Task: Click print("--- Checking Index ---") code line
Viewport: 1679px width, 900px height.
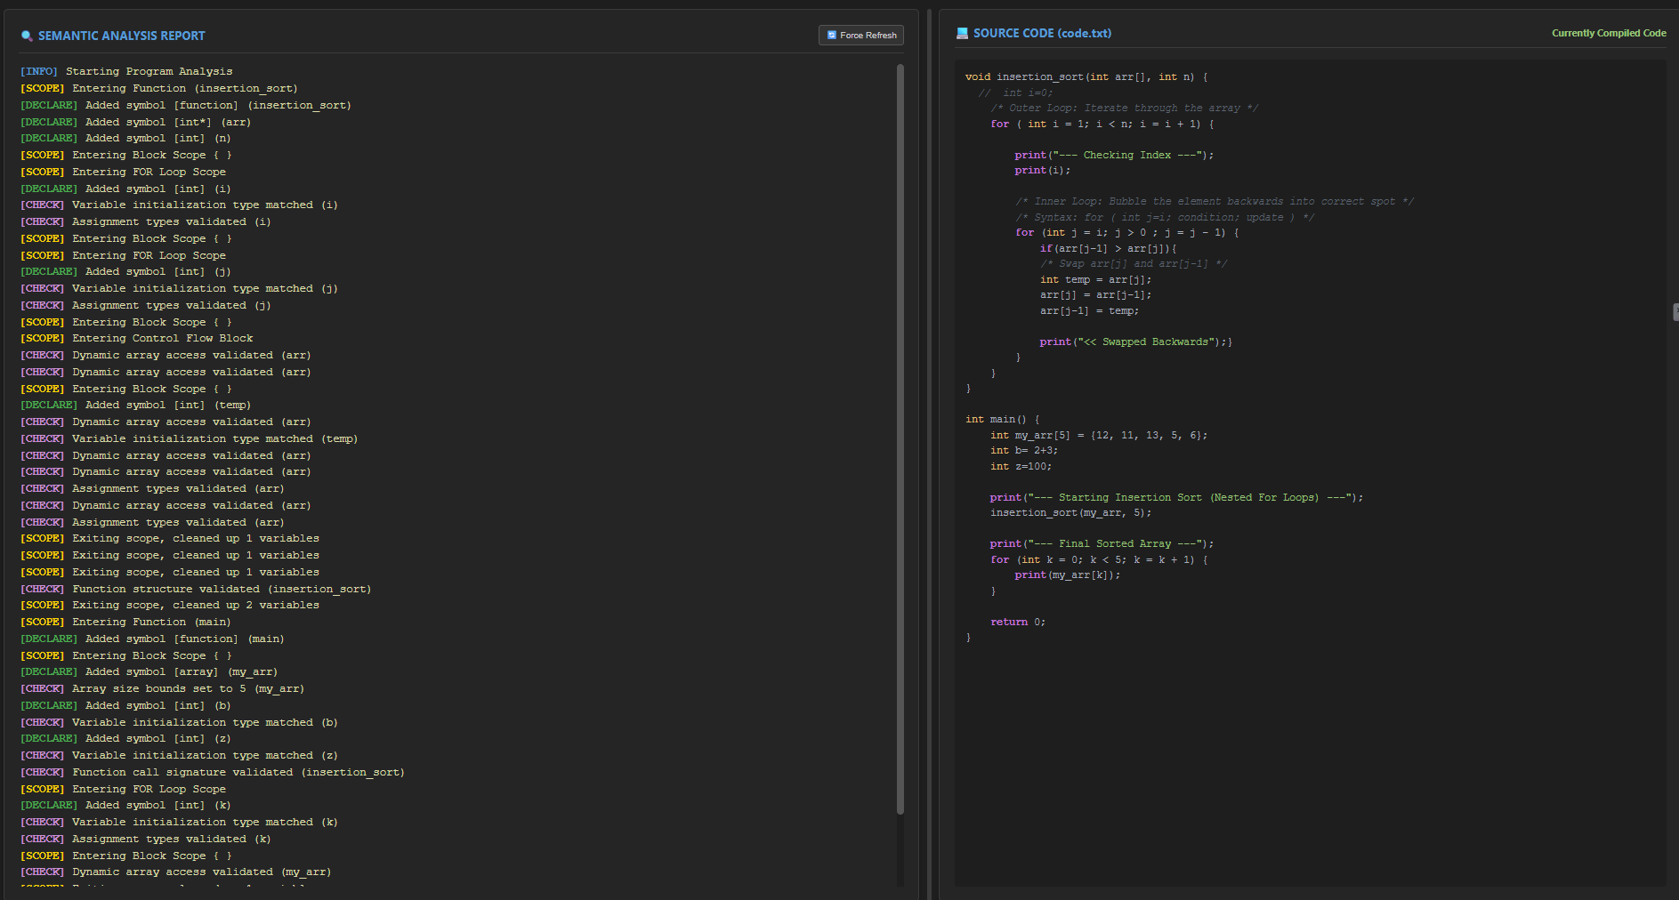Action: tap(1114, 155)
